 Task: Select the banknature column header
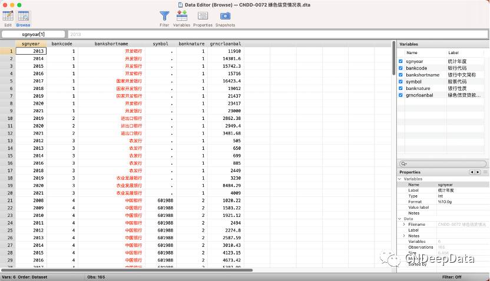[191, 44]
